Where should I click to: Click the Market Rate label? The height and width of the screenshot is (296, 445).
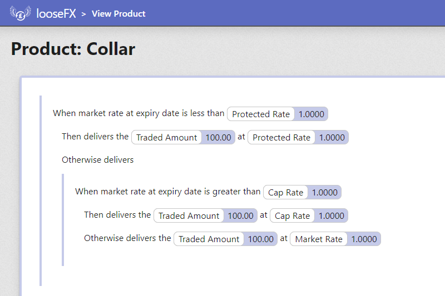point(319,239)
